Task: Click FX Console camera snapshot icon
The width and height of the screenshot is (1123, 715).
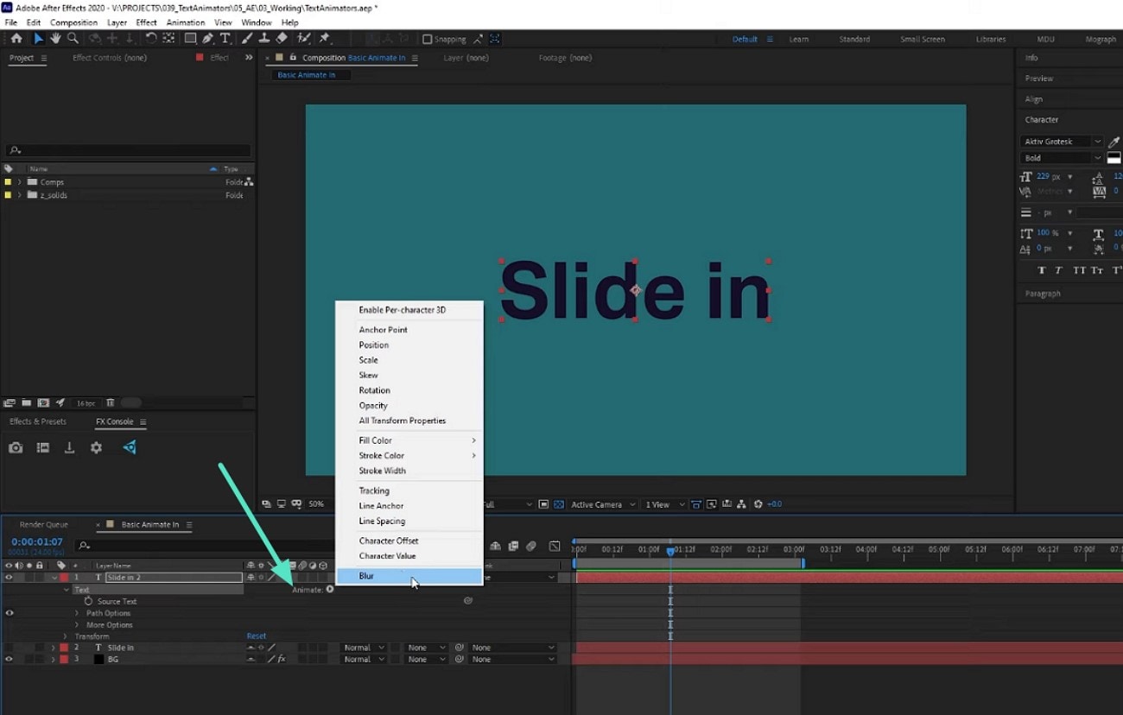Action: pos(16,448)
